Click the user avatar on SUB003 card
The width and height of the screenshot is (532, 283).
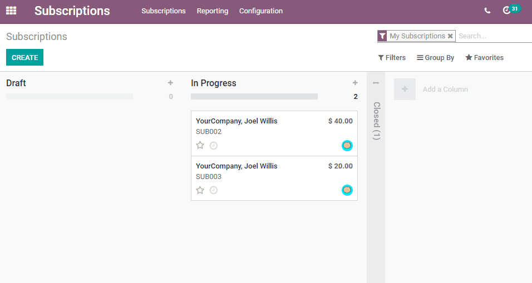(x=347, y=190)
